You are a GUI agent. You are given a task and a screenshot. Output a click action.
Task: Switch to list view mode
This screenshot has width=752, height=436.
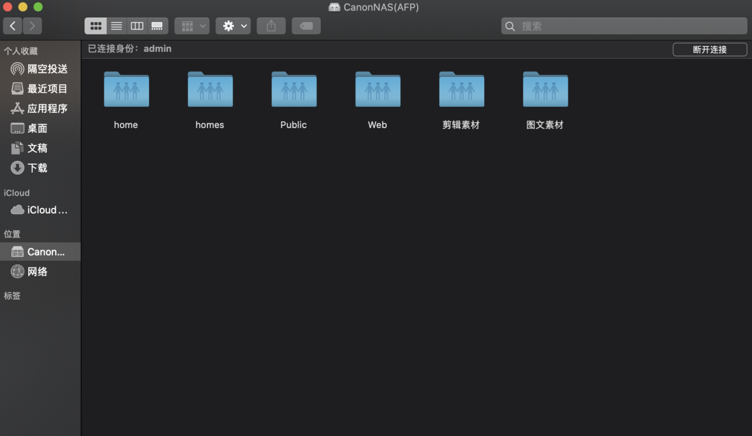pyautogui.click(x=117, y=26)
